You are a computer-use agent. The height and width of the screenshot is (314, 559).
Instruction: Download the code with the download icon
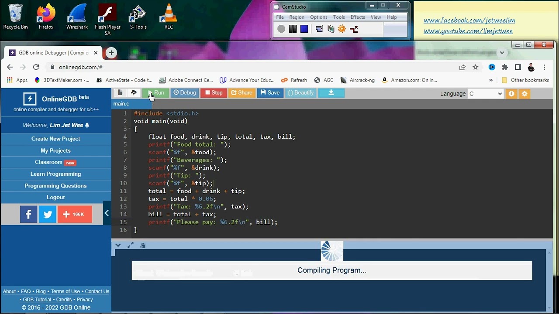331,92
